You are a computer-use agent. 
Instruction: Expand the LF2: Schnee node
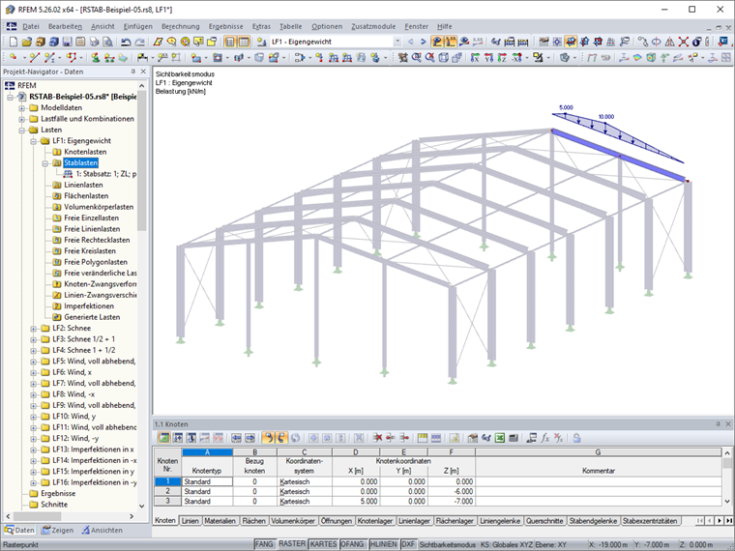click(x=33, y=329)
